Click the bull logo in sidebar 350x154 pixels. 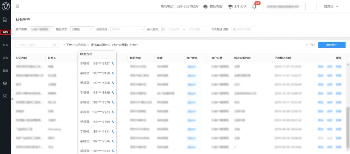(6, 6)
